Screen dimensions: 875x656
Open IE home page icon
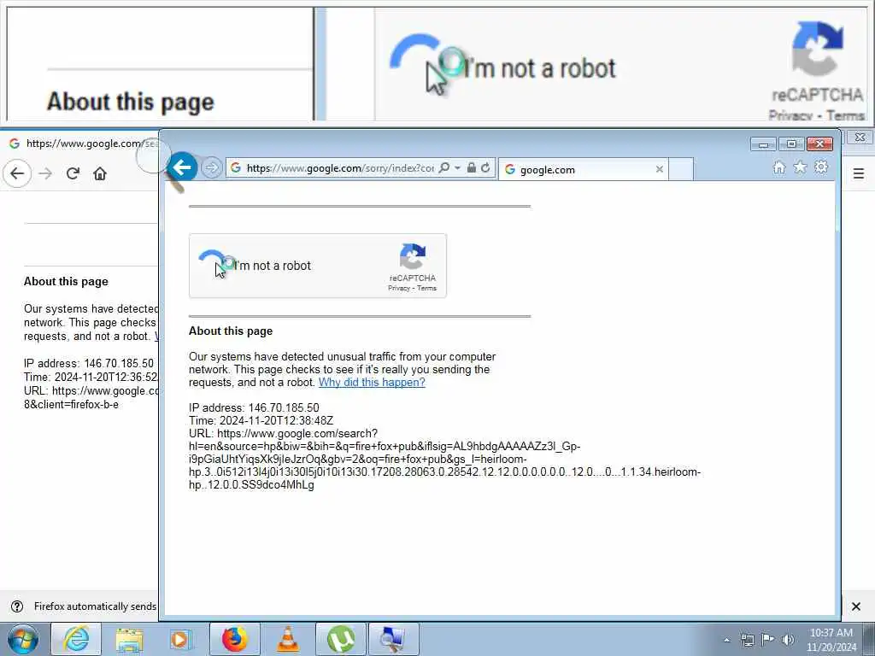[x=779, y=167]
